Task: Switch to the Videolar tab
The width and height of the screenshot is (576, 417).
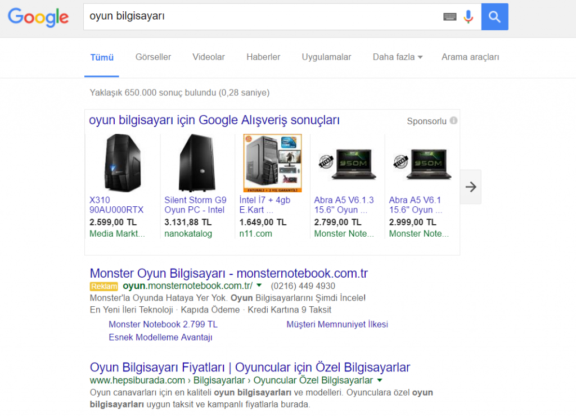Action: [x=209, y=57]
